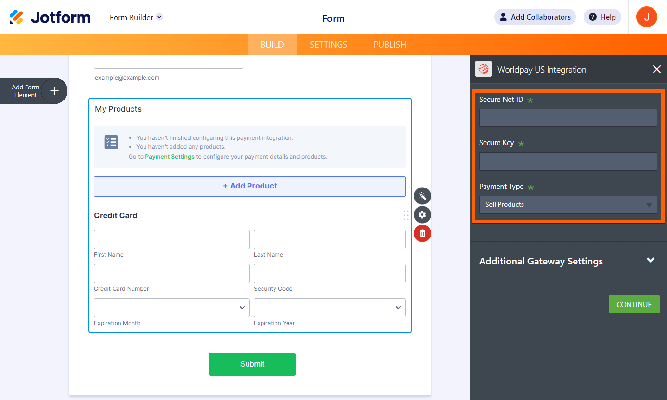667x400 pixels.
Task: Click the Add Form Element plus icon
Action: point(54,91)
